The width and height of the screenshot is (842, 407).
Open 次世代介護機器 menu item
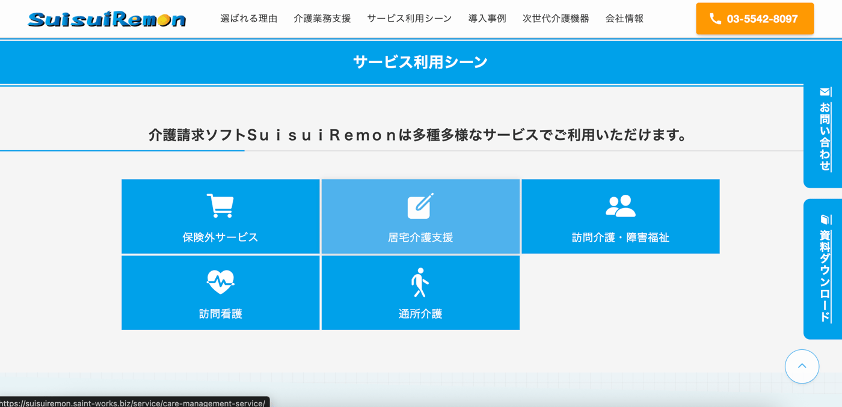[556, 19]
